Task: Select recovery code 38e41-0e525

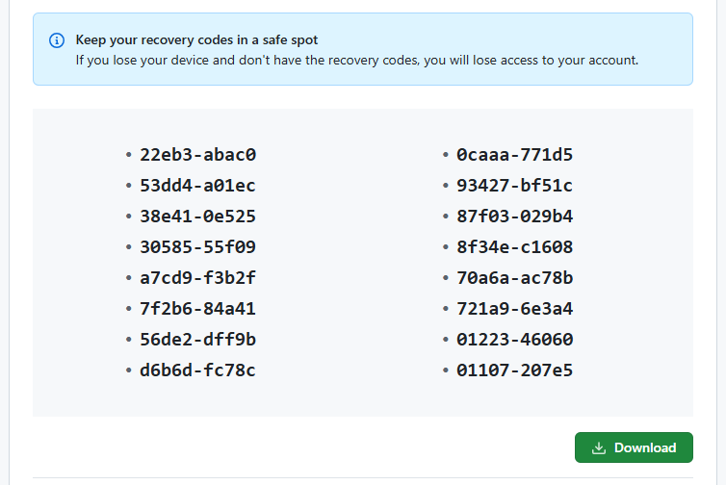Action: click(x=197, y=216)
